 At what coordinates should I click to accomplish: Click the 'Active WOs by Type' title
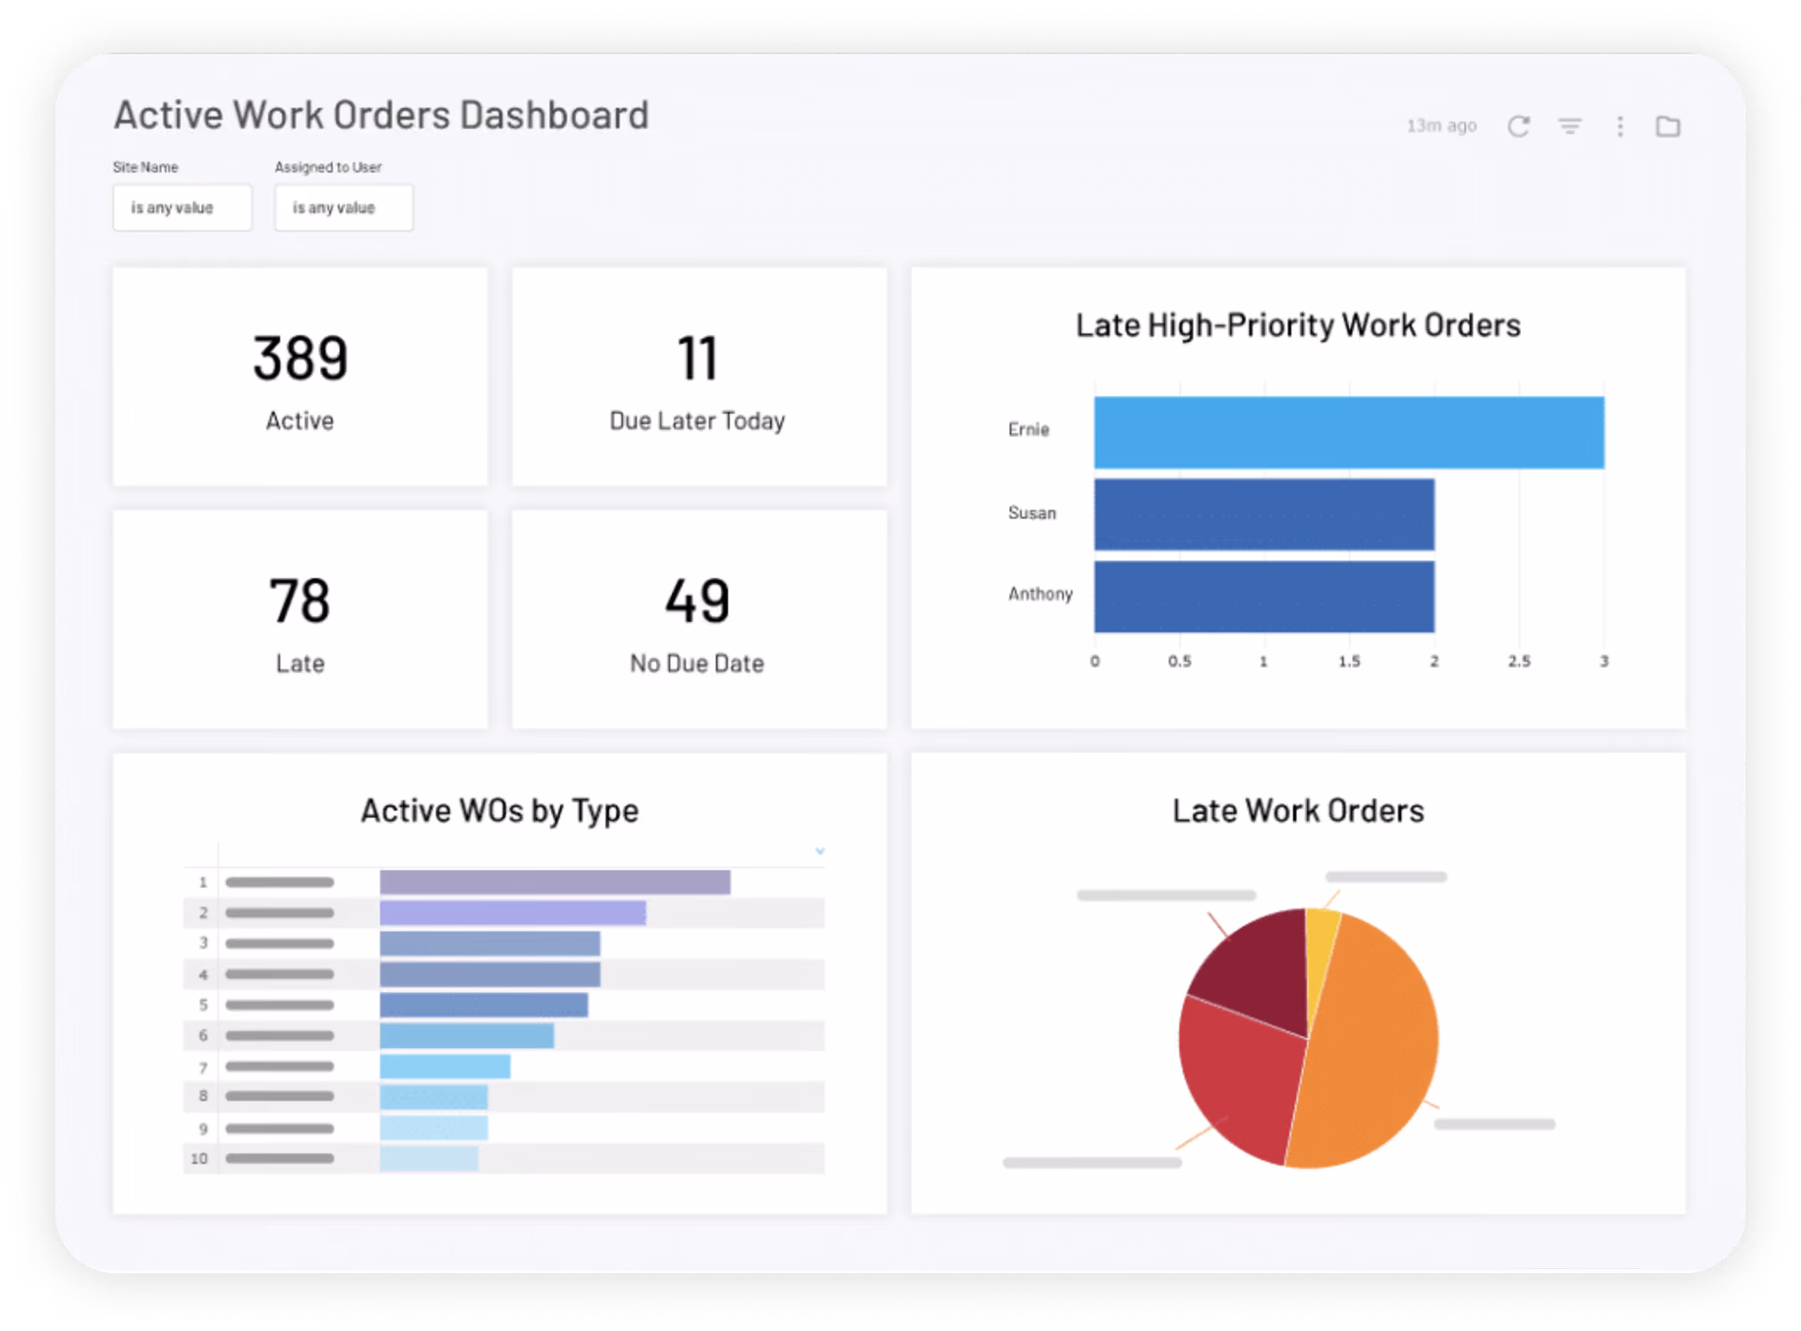point(500,810)
